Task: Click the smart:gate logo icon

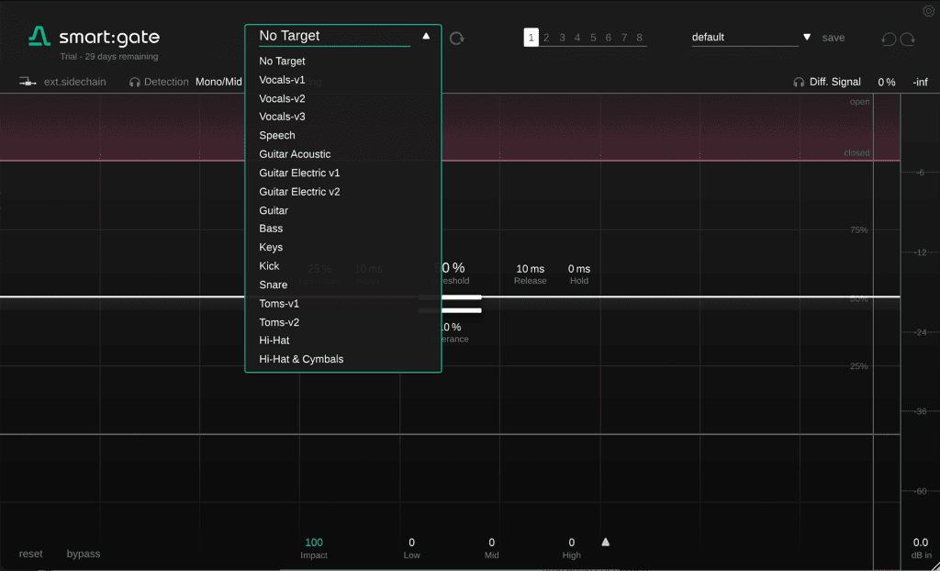Action: pyautogui.click(x=39, y=37)
